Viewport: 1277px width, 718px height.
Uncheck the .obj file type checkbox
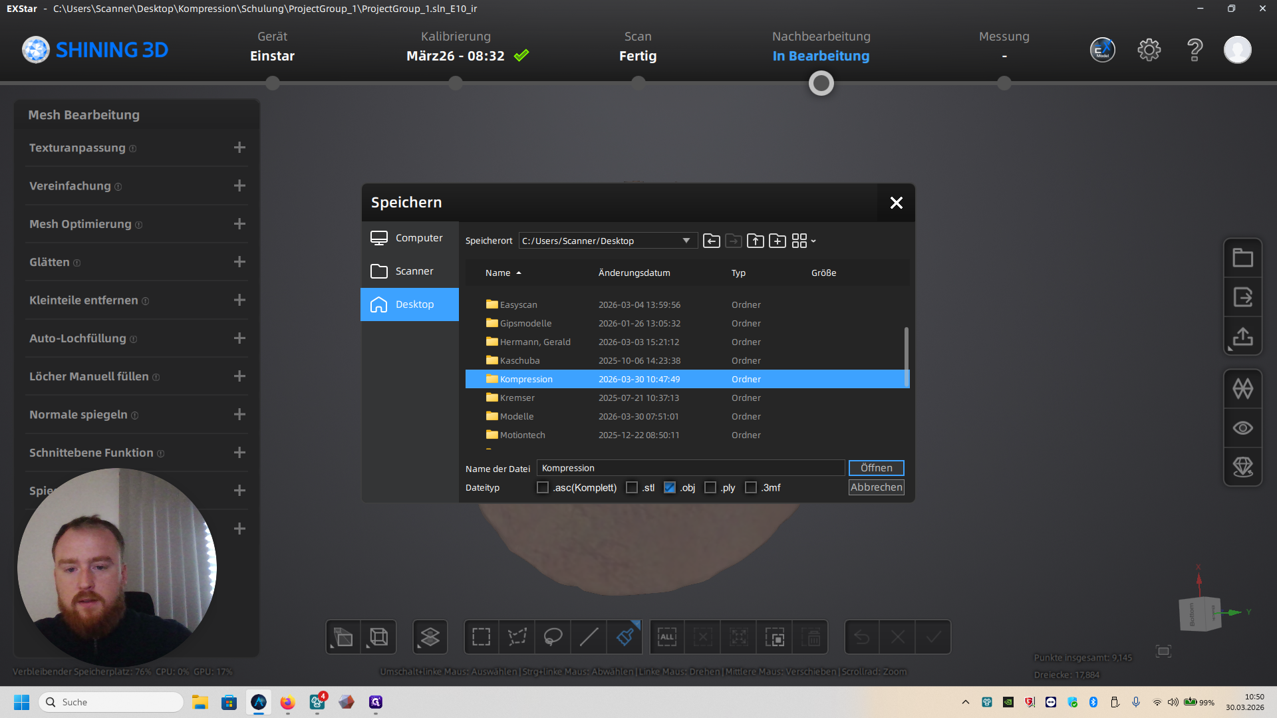tap(669, 487)
